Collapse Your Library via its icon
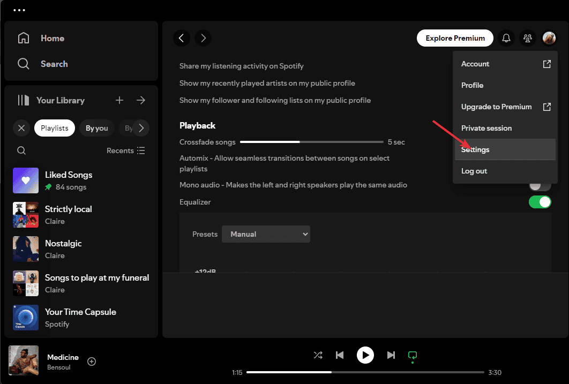The image size is (569, 384). [x=24, y=100]
